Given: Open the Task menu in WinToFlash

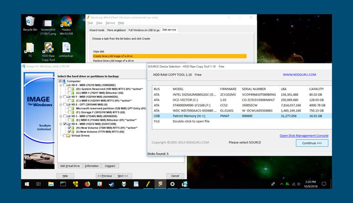Looking at the screenshot, I should (90, 23).
